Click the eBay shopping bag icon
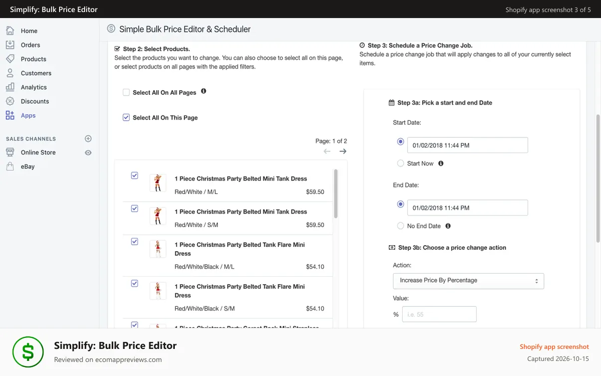 click(x=10, y=166)
